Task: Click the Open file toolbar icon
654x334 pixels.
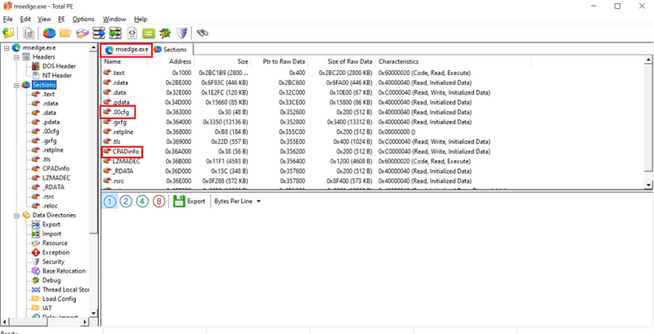Action: pyautogui.click(x=8, y=33)
